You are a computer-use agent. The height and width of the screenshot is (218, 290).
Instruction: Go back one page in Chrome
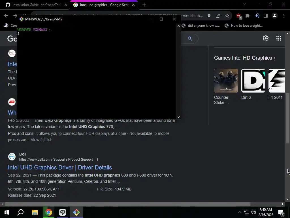pyautogui.click(x=6, y=16)
